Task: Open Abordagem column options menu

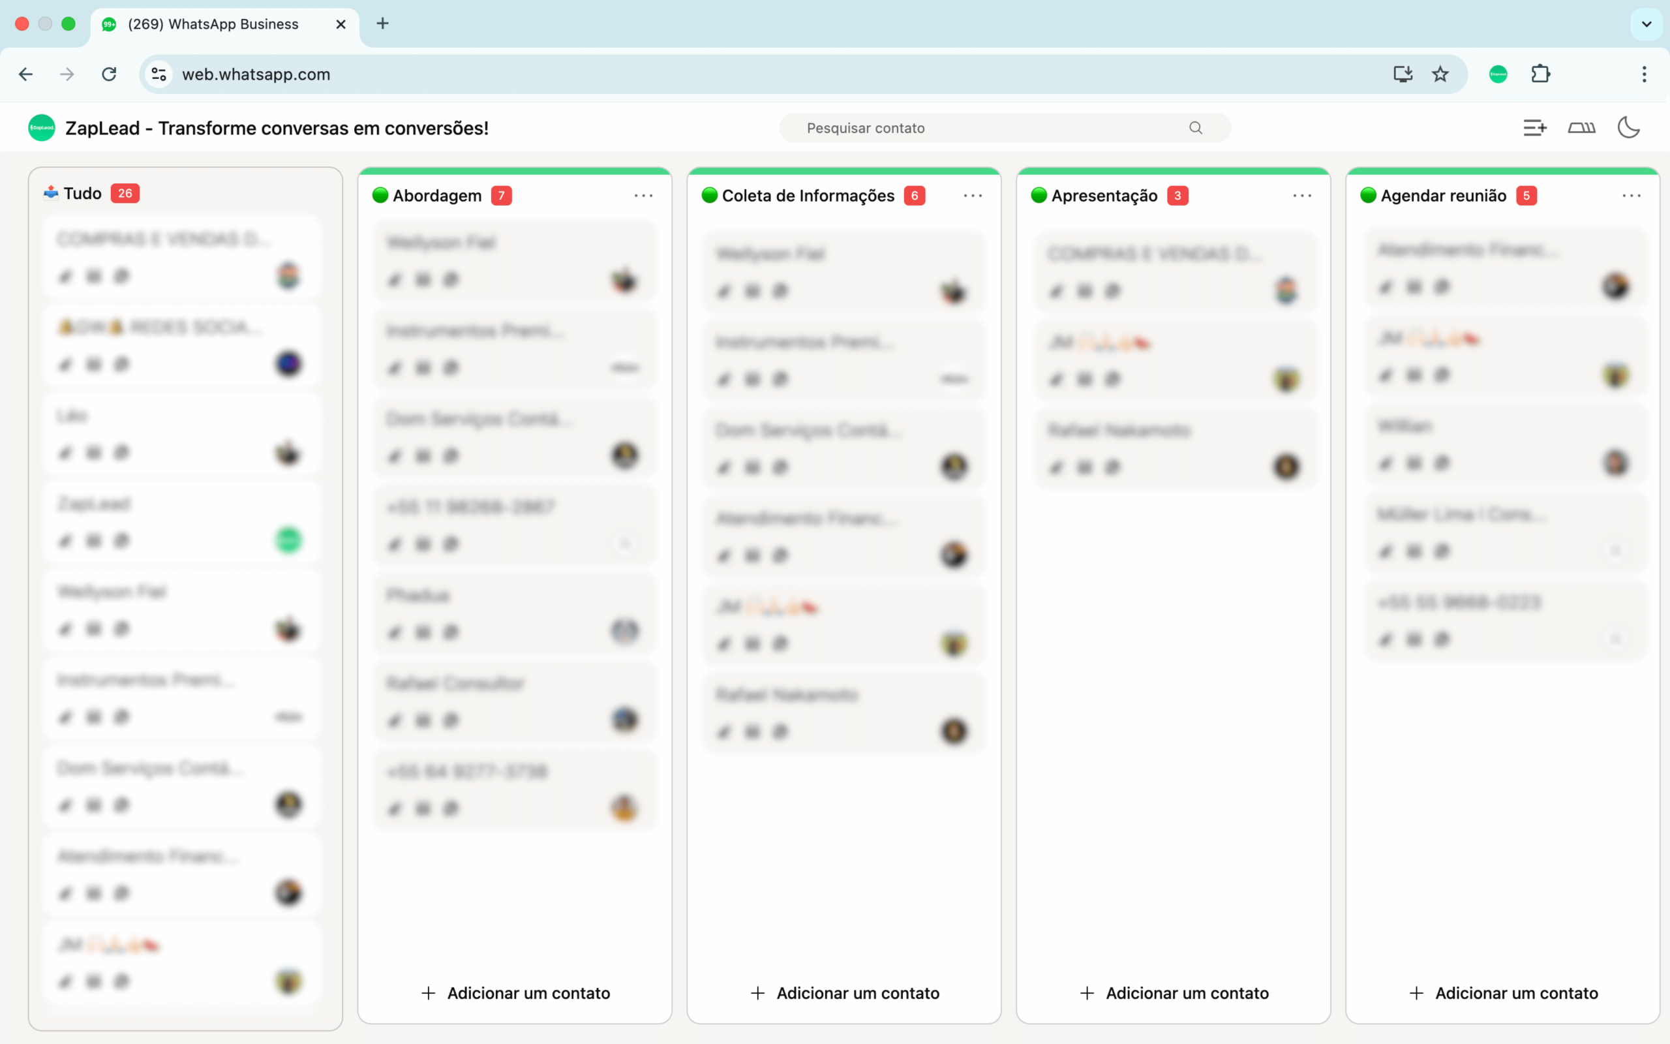Action: coord(643,196)
